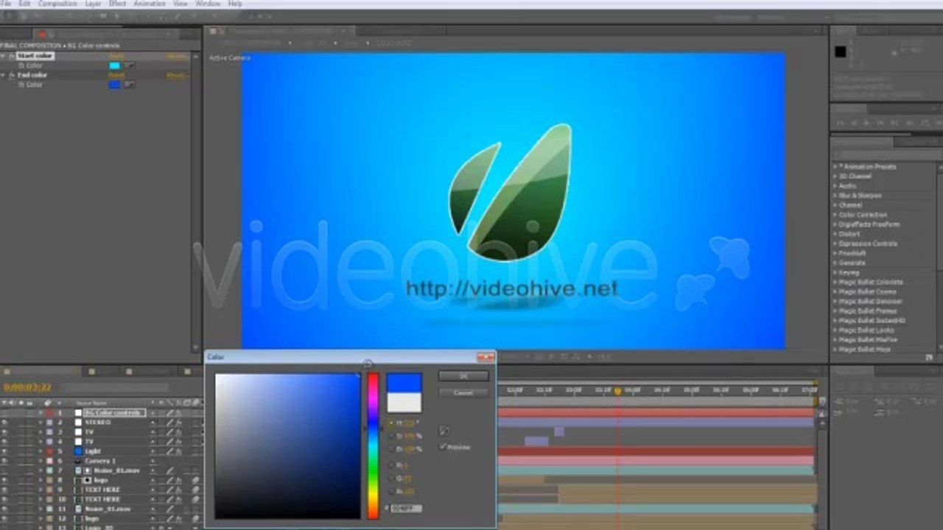Open About link for End color effect

(x=177, y=75)
